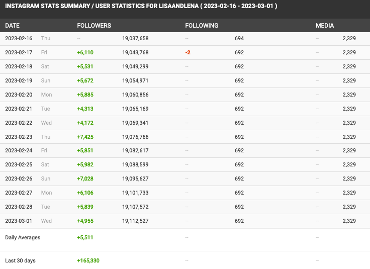Select follower count 19,095,627

pos(135,178)
